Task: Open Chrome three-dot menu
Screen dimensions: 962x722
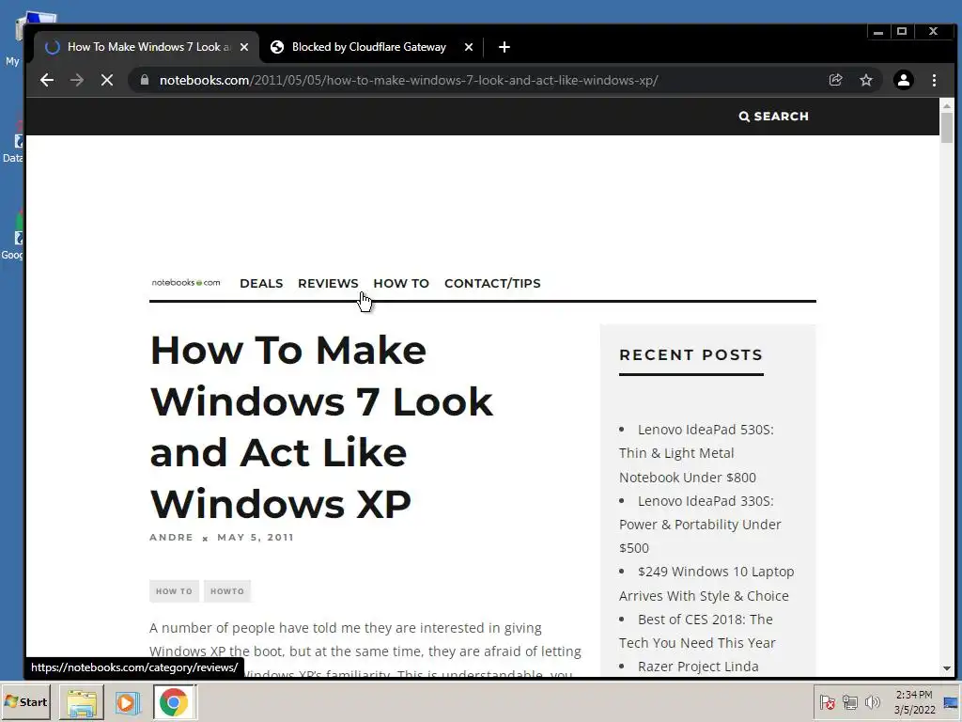Action: 934,81
